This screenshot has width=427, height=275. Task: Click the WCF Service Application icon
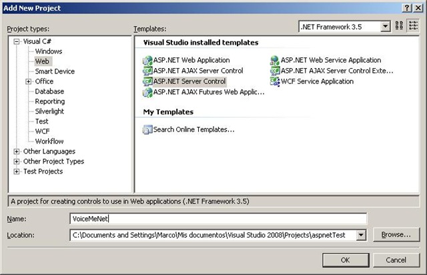(x=275, y=81)
